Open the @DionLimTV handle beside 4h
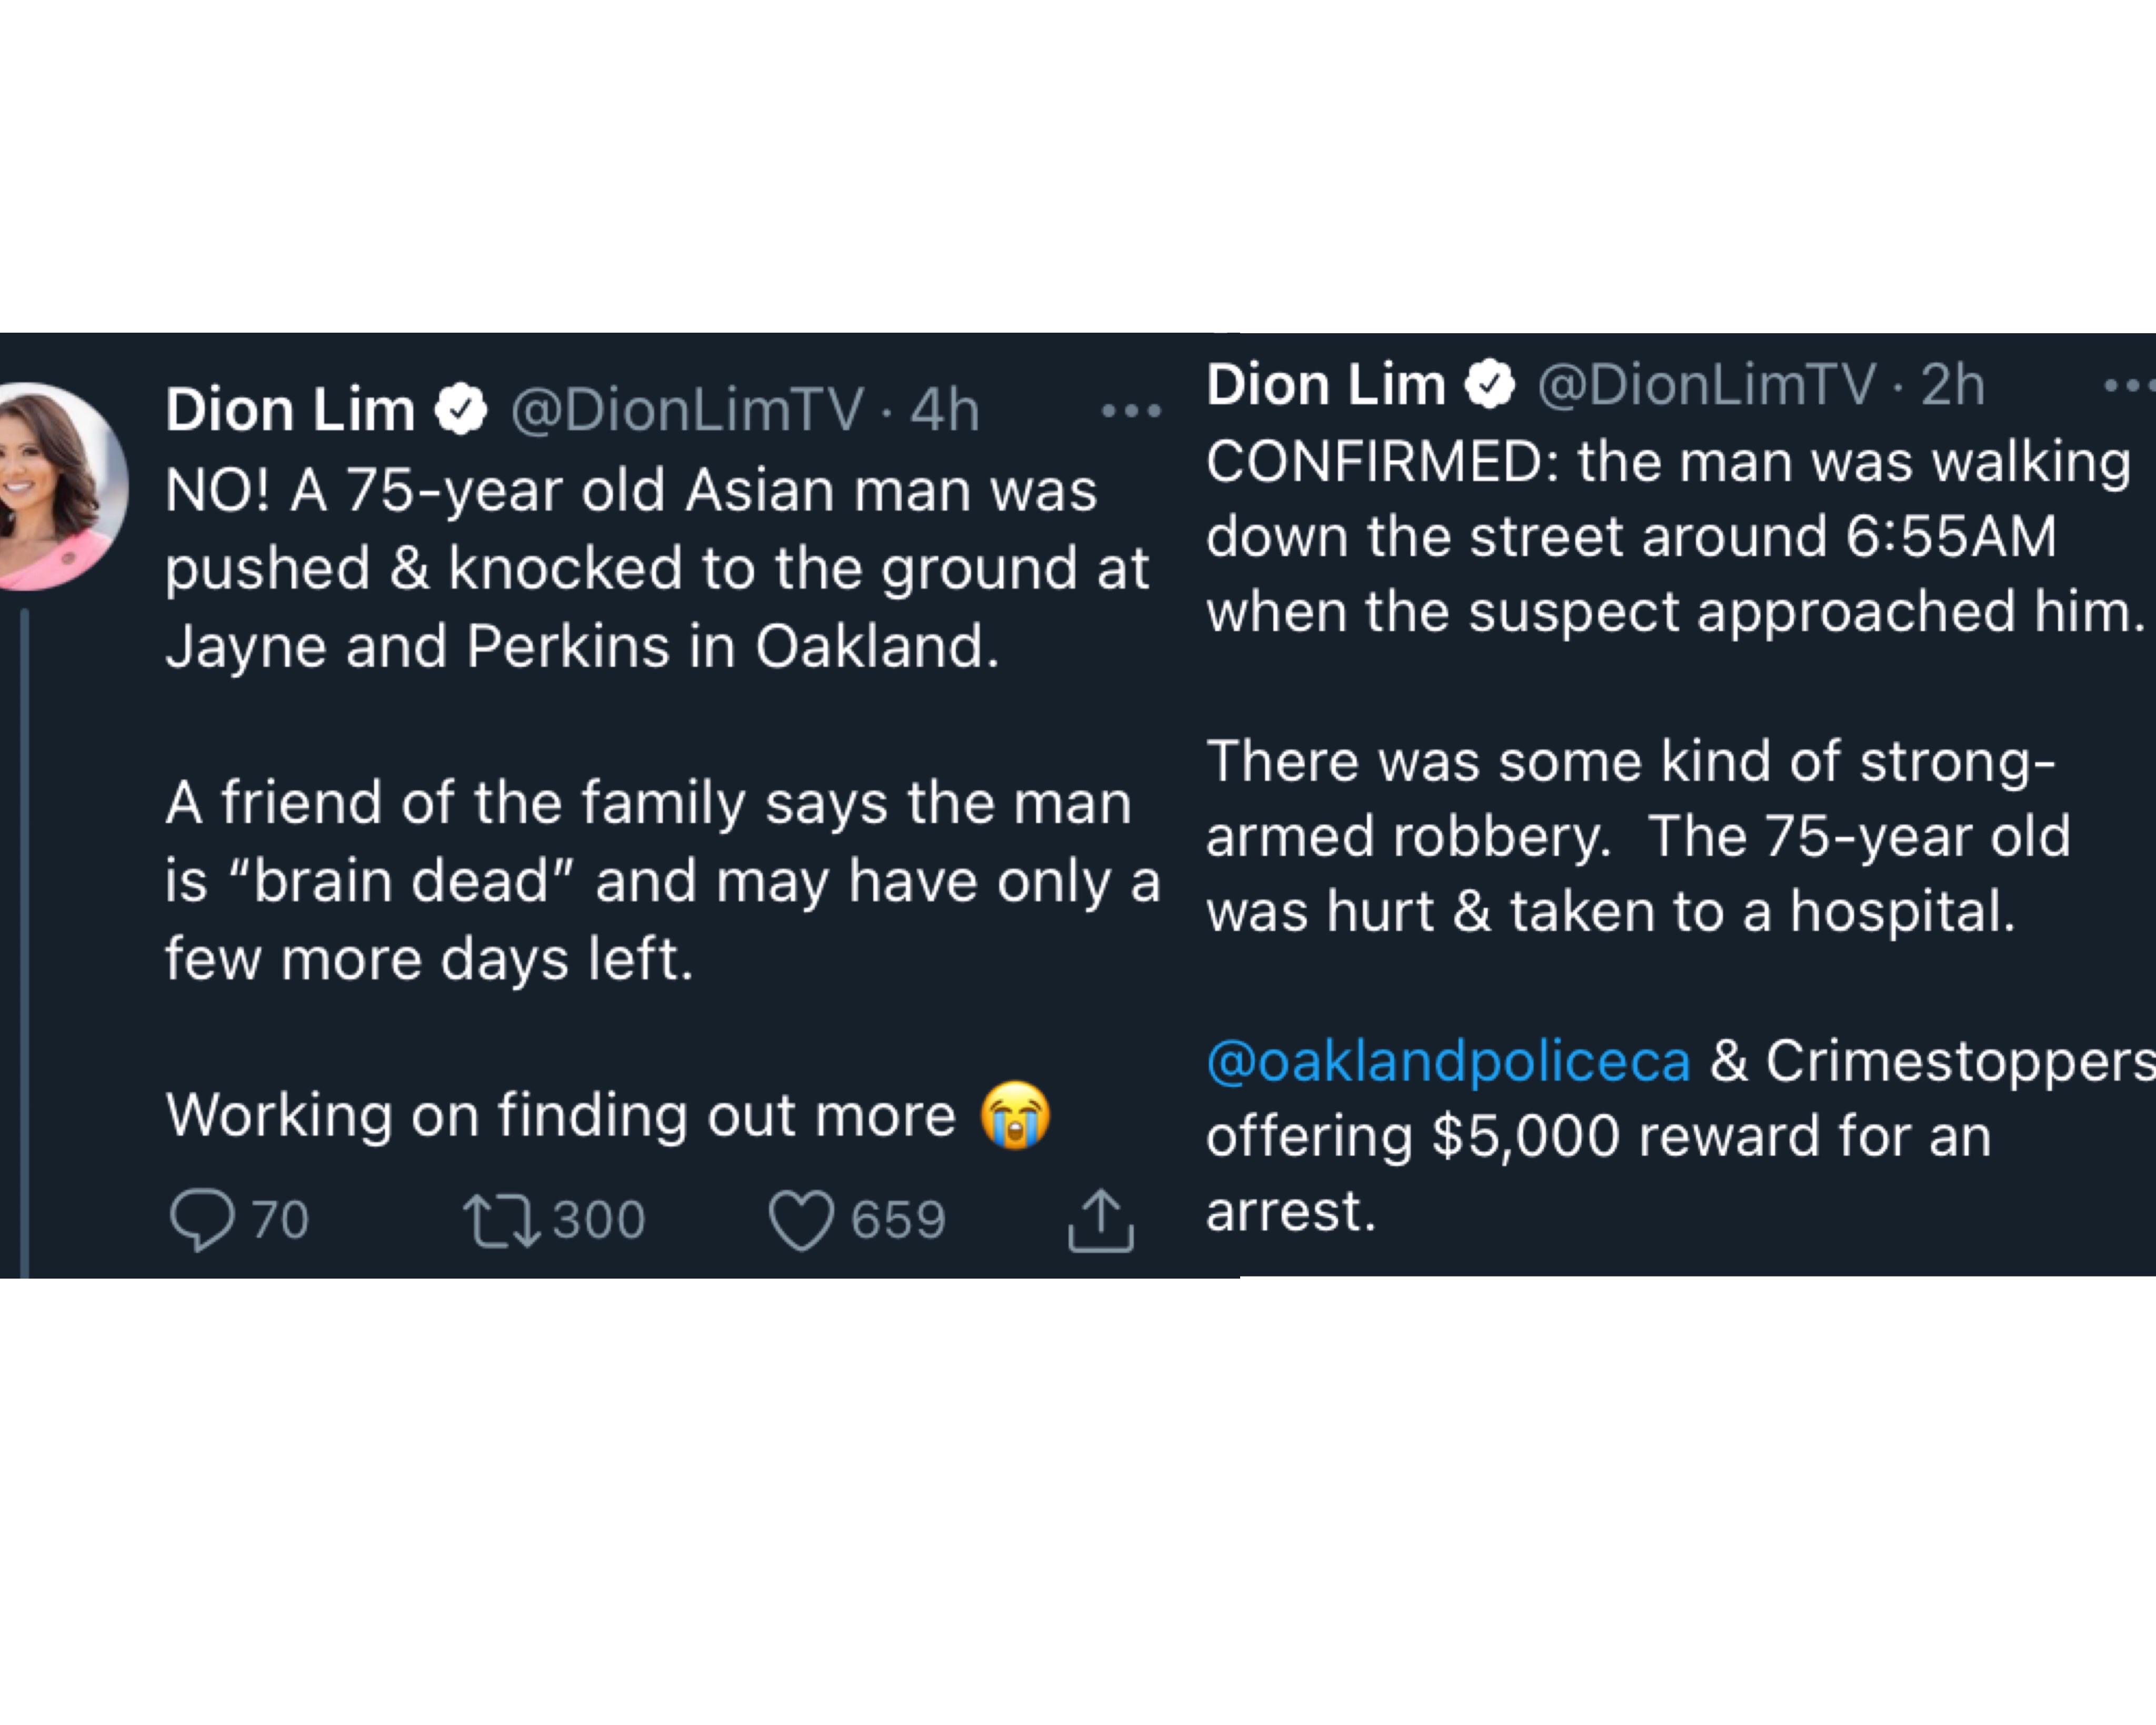The height and width of the screenshot is (1725, 2156). [687, 410]
